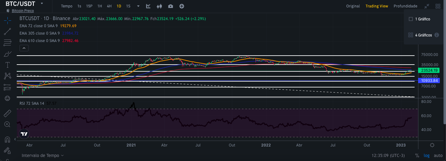Click the 2023 label on the time axis

401,145
